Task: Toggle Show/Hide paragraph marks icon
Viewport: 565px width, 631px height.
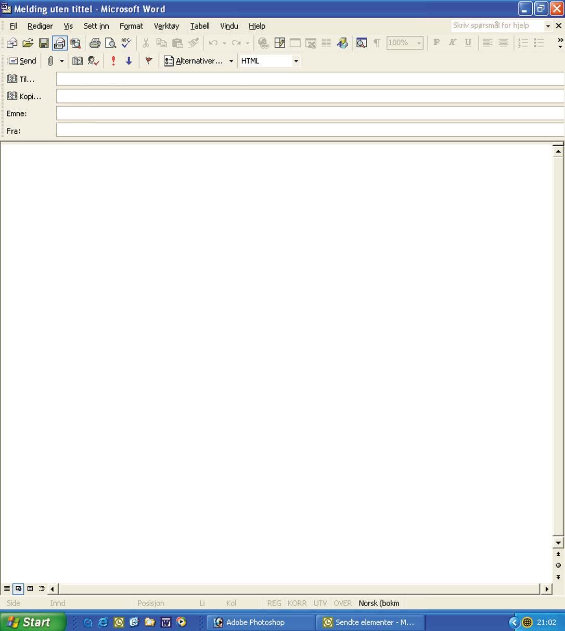Action: pos(377,43)
